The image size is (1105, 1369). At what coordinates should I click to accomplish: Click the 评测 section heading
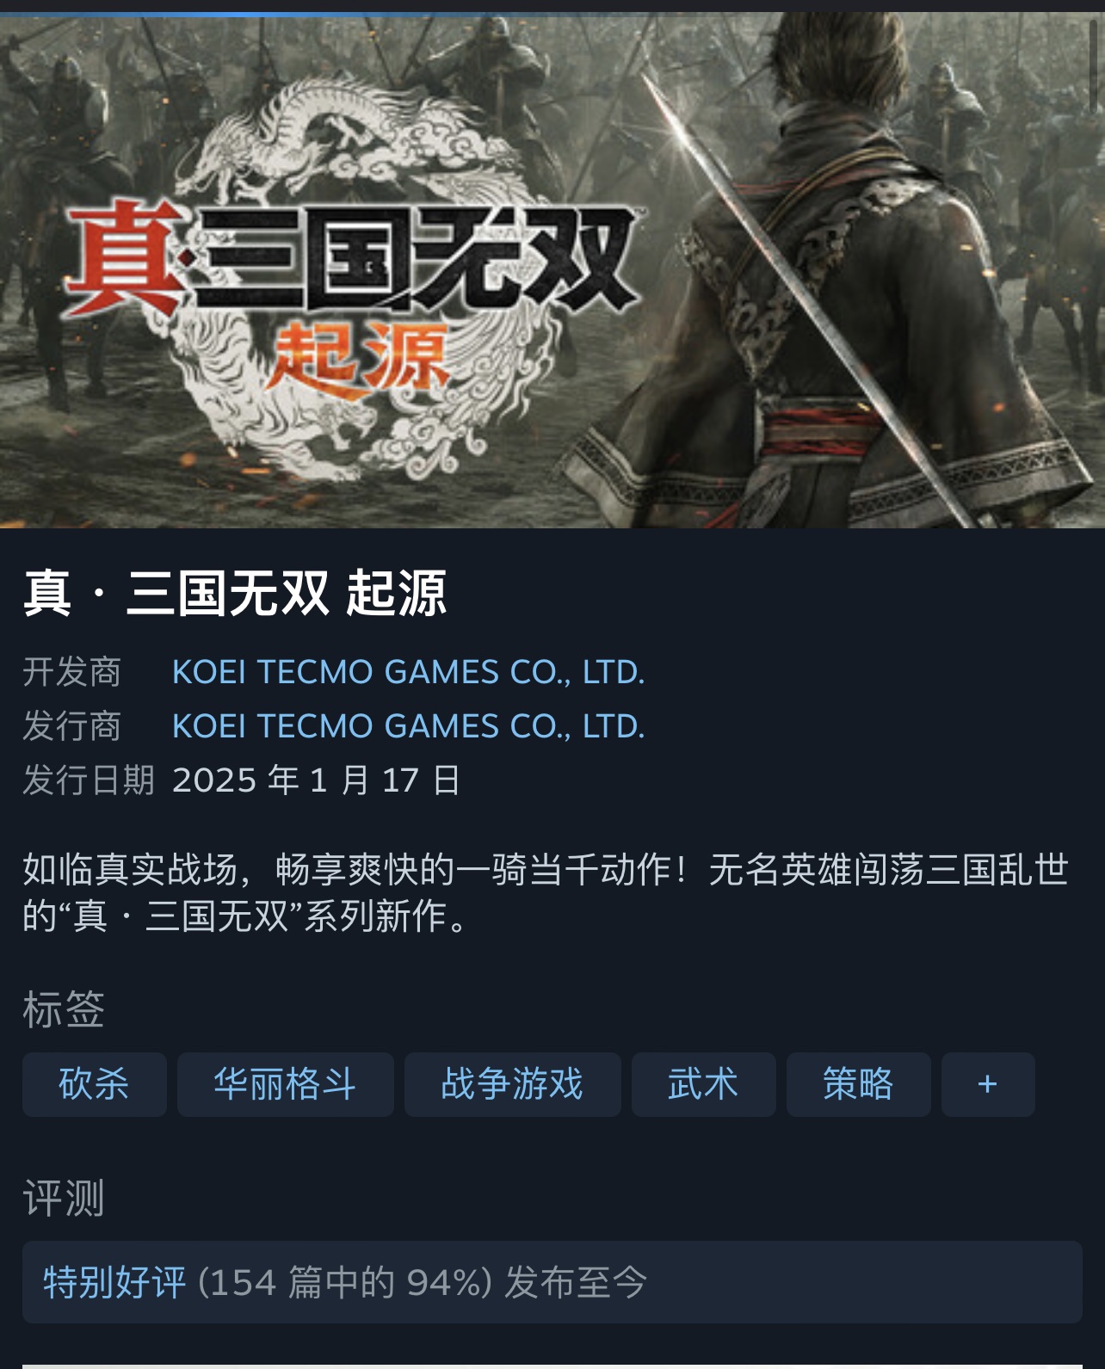(64, 1198)
